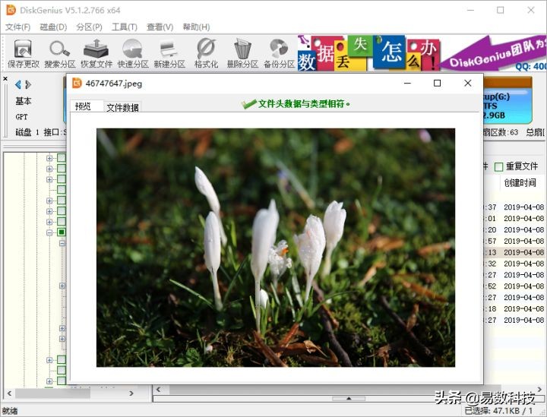The image size is (547, 417).
Task: Open the 备份分区 backup partition tool
Action: tap(279, 53)
